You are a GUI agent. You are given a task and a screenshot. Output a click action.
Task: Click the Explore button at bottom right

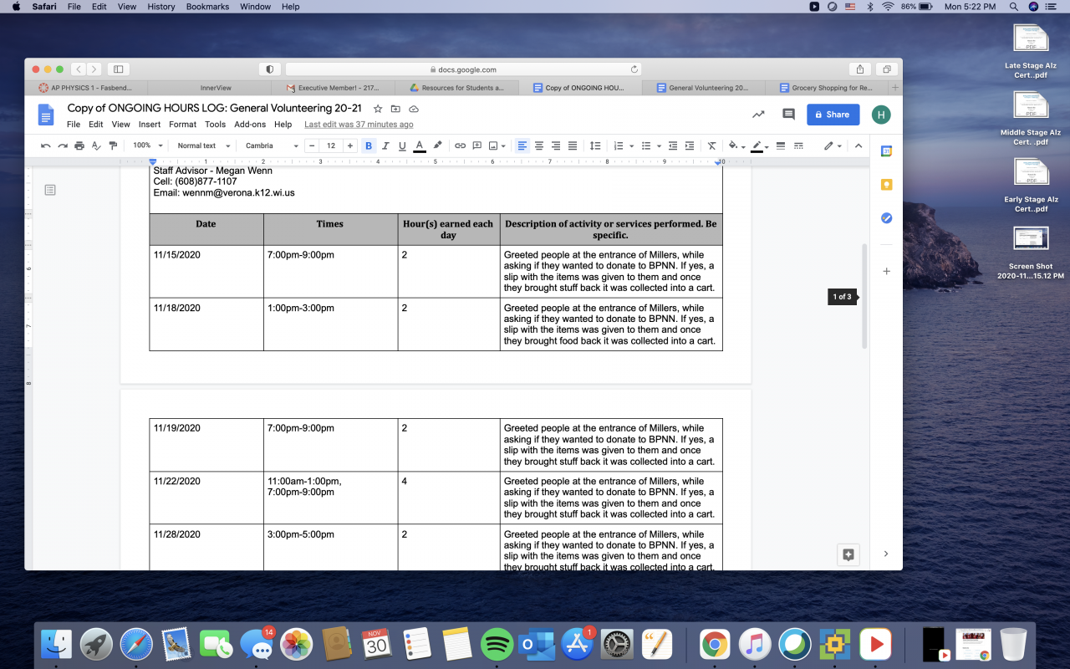coord(848,554)
